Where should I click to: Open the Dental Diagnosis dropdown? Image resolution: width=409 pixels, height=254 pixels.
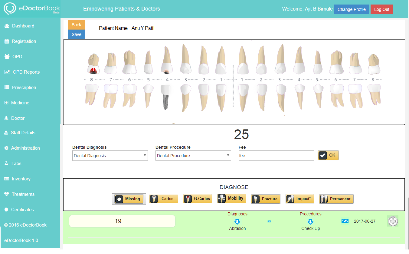pos(110,156)
